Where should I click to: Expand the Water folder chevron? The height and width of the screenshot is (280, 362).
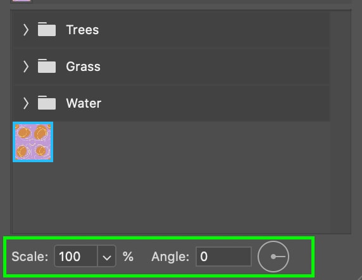point(26,103)
